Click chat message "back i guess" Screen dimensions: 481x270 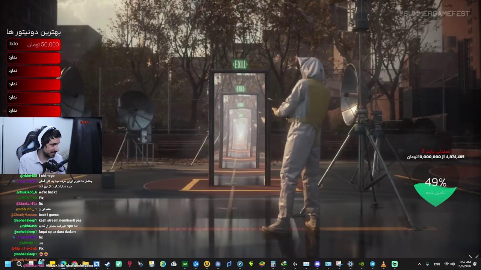point(48,215)
